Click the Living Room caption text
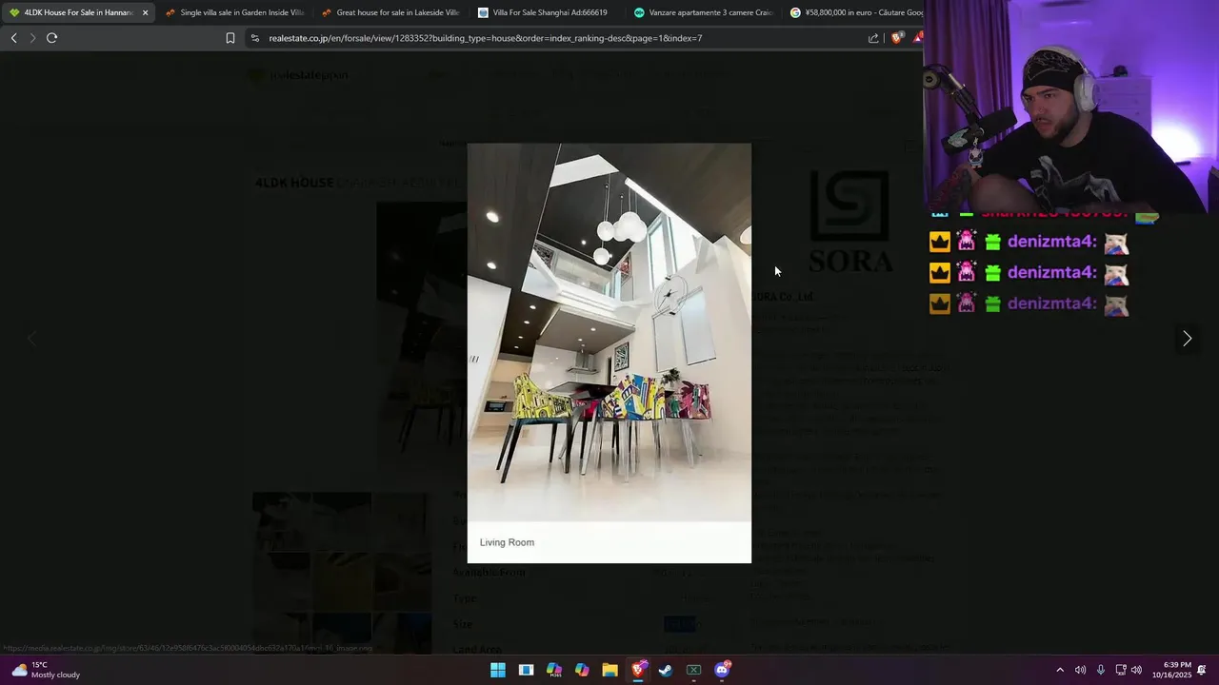Screen dimensions: 1219x685 [x=507, y=542]
